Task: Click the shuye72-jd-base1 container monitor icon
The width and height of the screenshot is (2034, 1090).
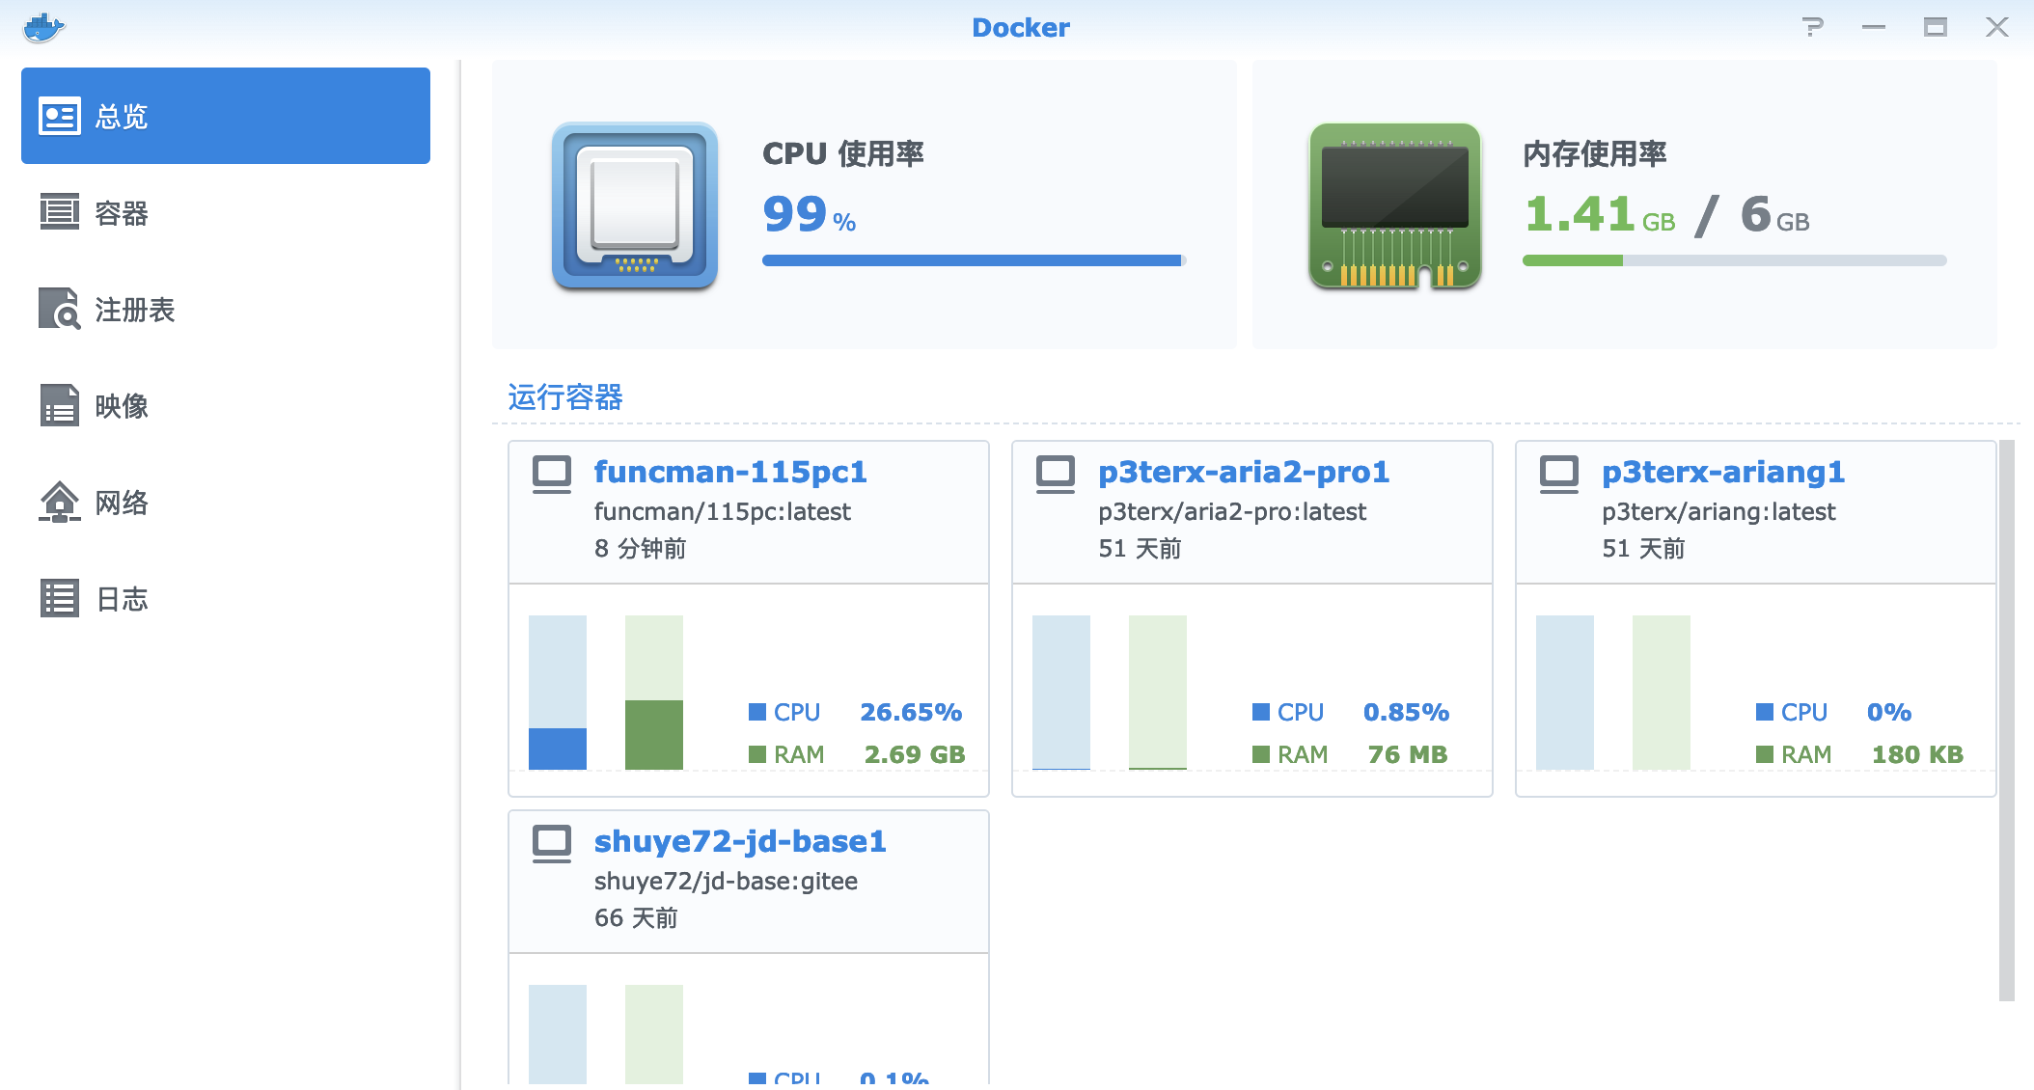Action: tap(552, 844)
